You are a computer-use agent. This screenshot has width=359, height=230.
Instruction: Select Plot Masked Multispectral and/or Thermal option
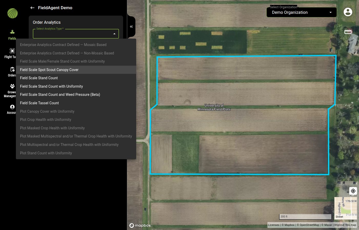point(76,136)
